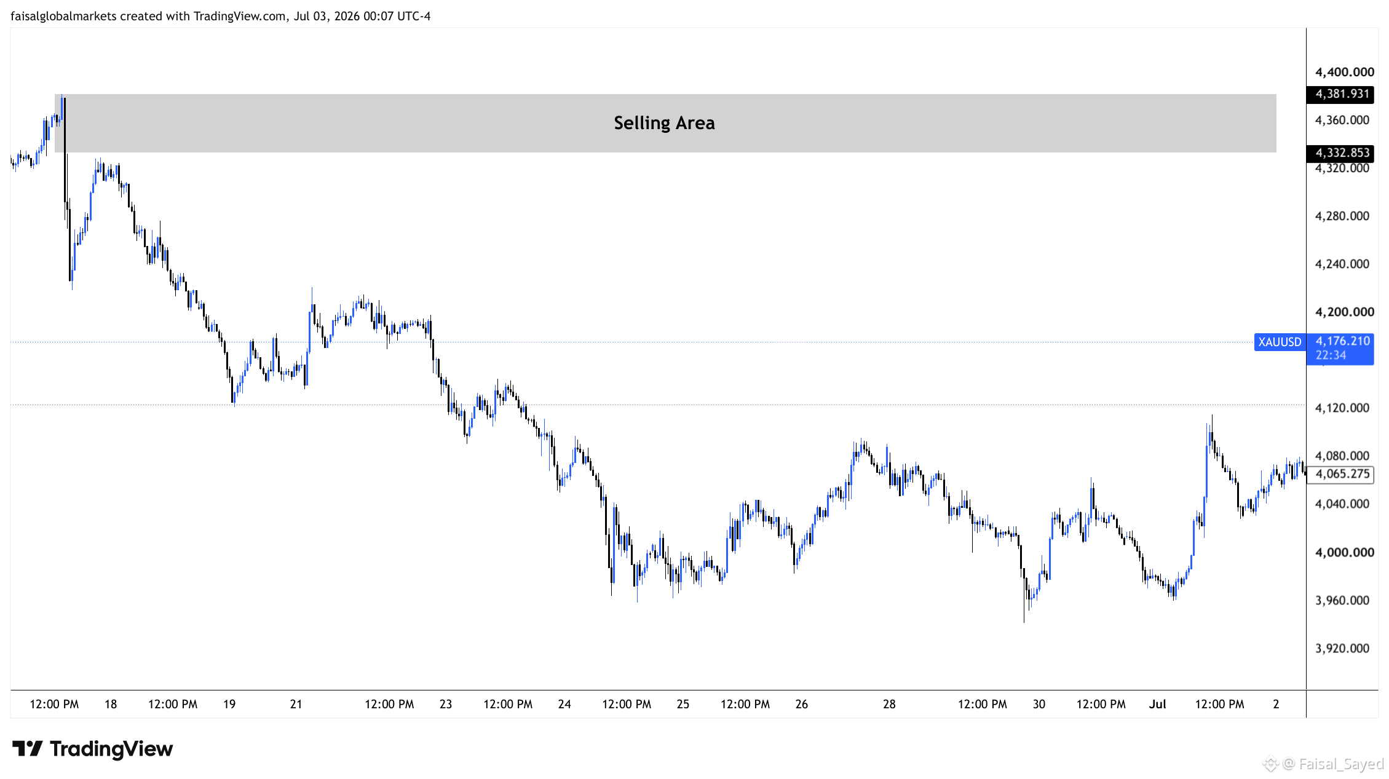Click the 18 date marker on time axis
This screenshot has height=779, width=1389.
pyautogui.click(x=111, y=704)
